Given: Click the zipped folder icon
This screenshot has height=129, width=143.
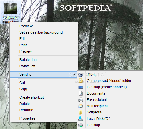Looking at the screenshot, I should tap(81, 81).
